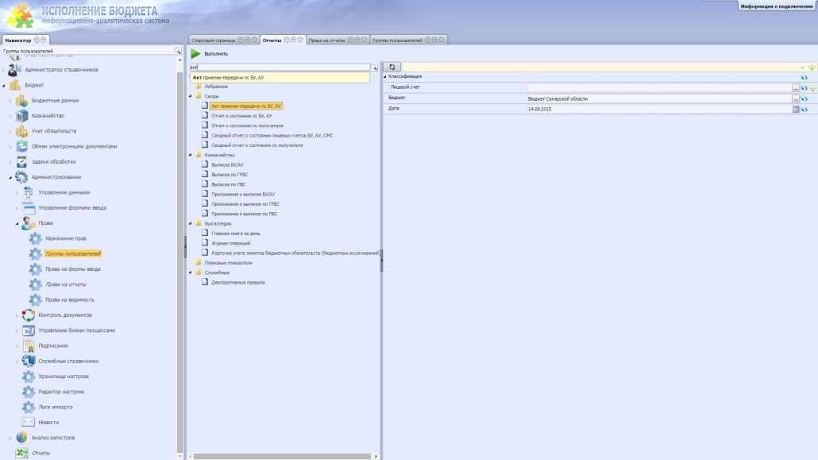
Task: Expand the Бюджетные данные node
Action: click(x=10, y=101)
